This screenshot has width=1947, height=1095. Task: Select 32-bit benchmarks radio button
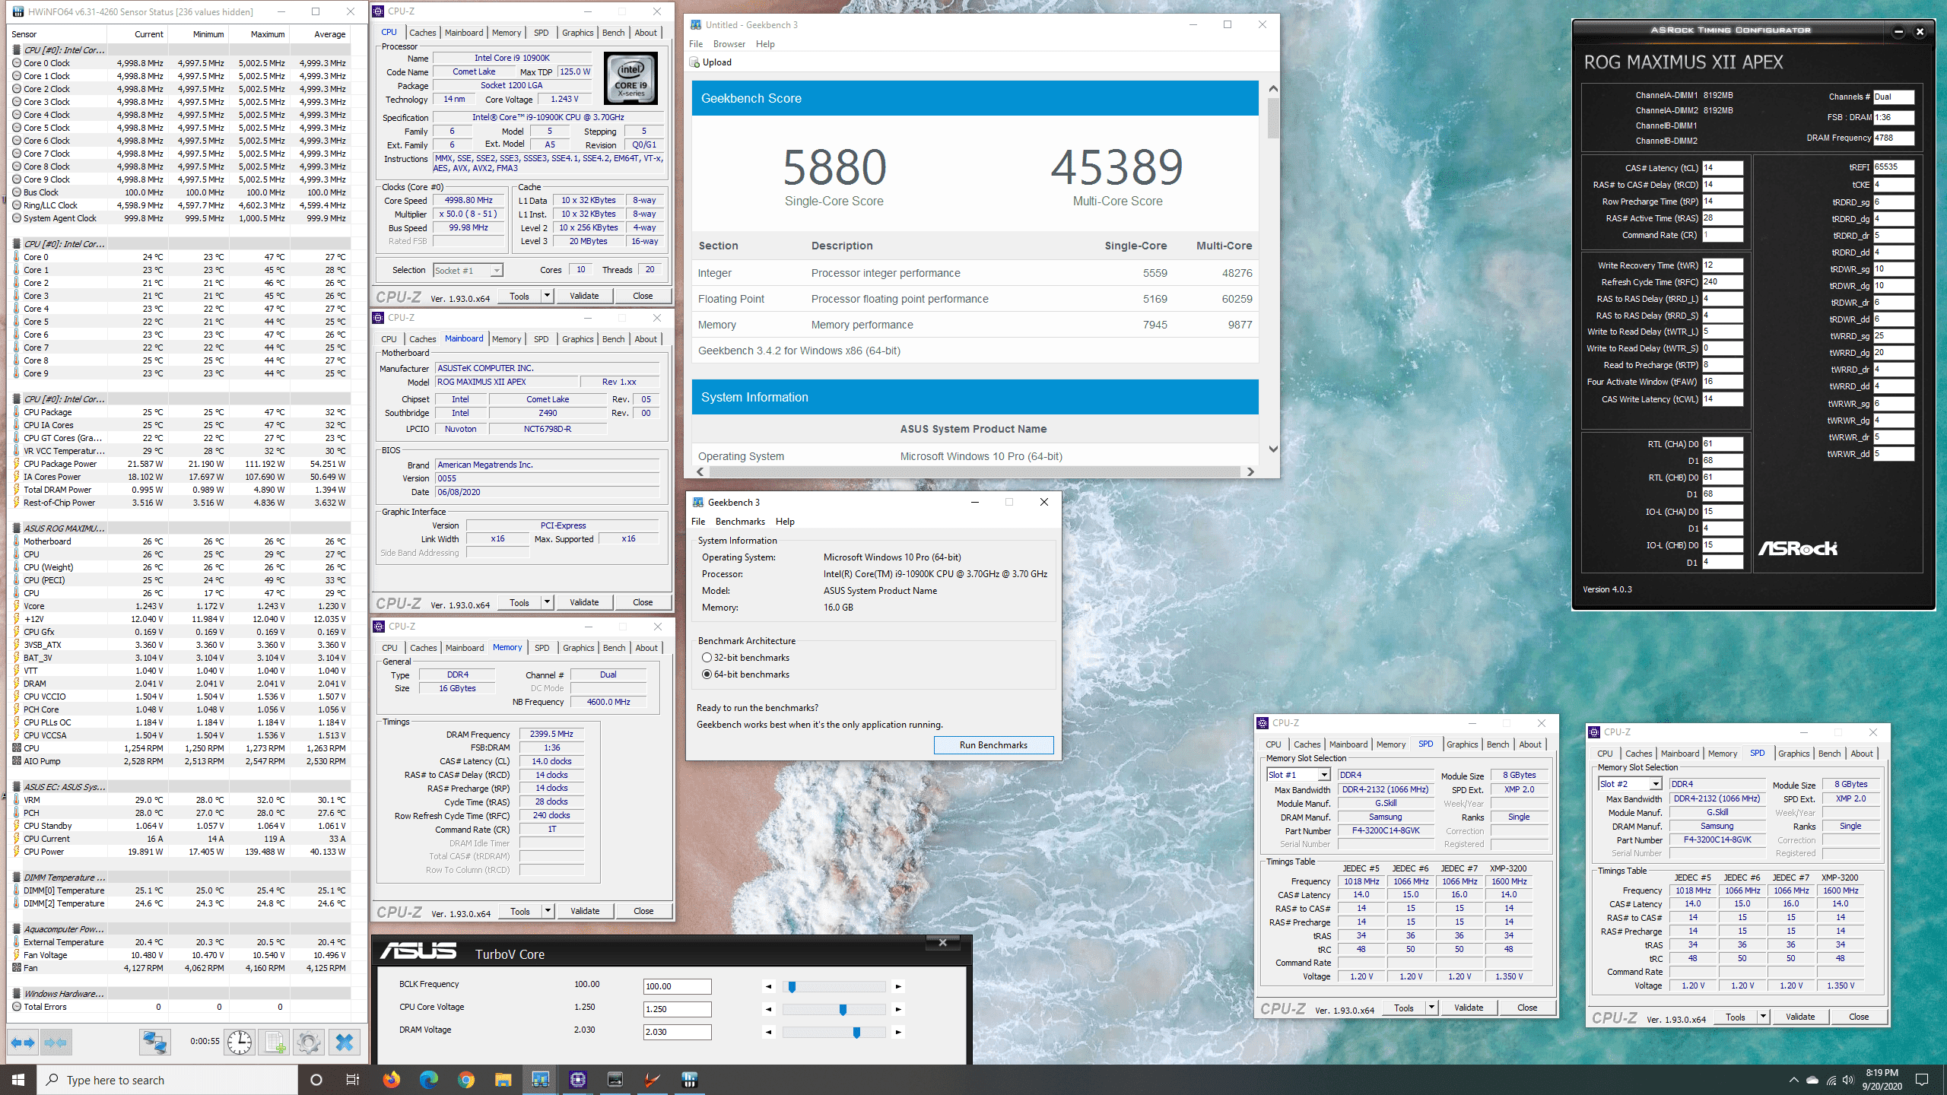click(707, 658)
